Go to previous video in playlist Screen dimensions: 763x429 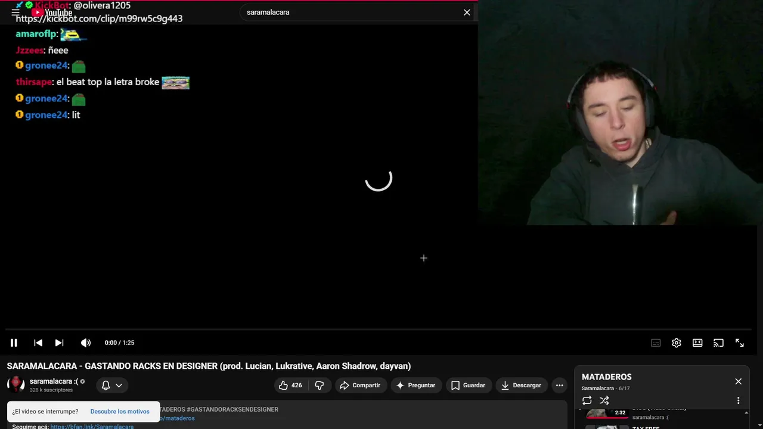coord(38,343)
